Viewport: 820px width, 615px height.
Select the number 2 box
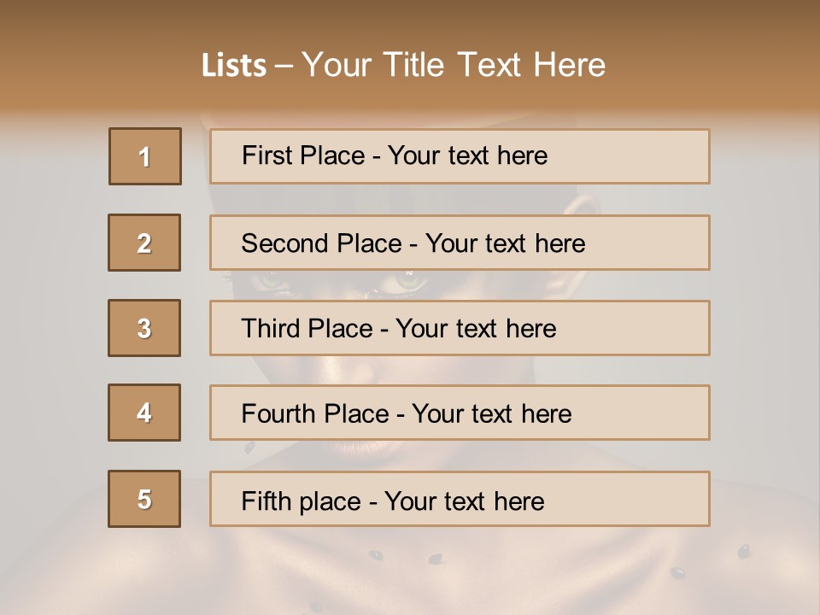[144, 243]
